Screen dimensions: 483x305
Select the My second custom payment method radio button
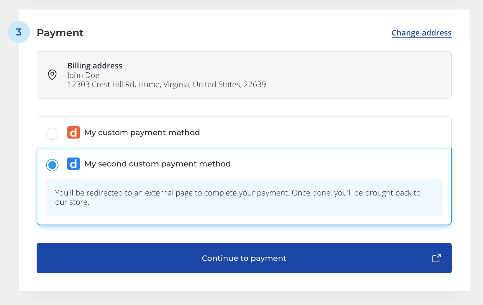pyautogui.click(x=52, y=165)
